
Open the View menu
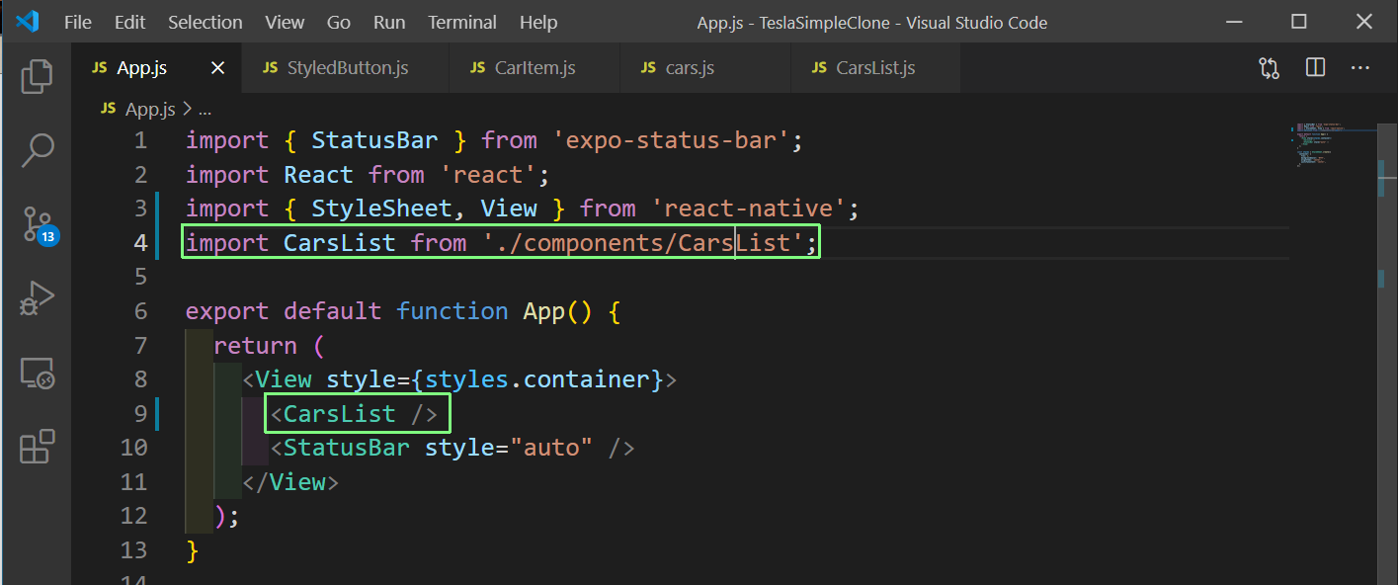[285, 22]
